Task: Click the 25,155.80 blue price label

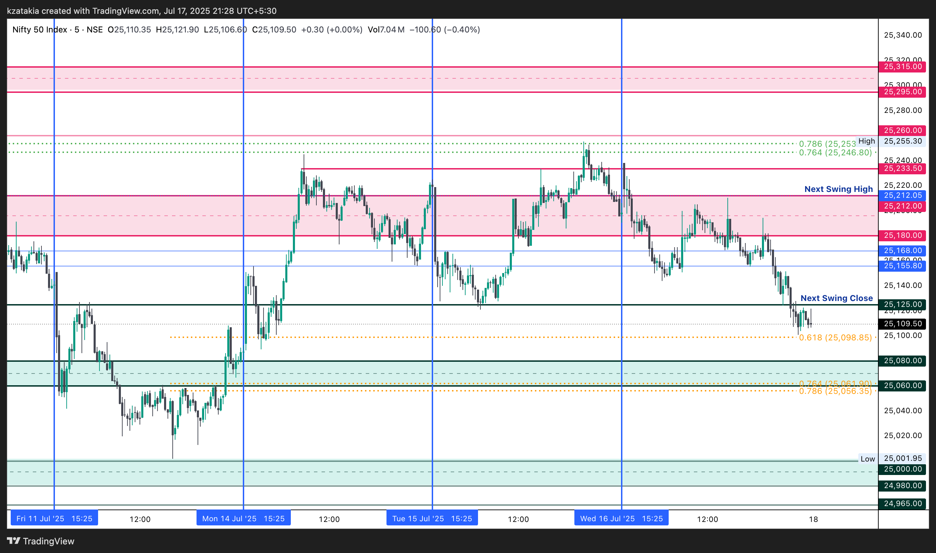Action: (x=902, y=266)
